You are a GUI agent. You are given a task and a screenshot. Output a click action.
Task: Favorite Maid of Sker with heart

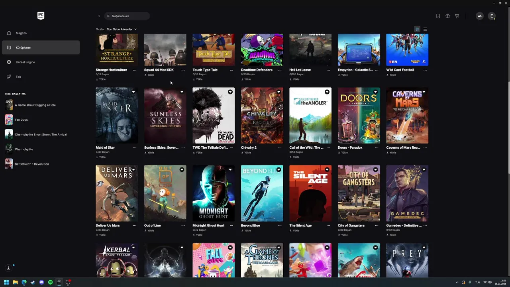coord(133,92)
